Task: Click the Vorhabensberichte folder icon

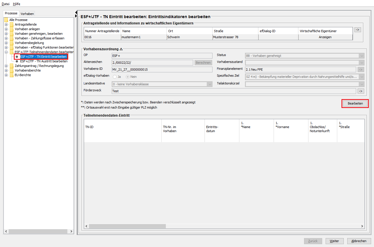Action: pos(12,70)
